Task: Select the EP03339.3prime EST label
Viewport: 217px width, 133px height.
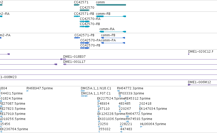Action: click(131, 93)
